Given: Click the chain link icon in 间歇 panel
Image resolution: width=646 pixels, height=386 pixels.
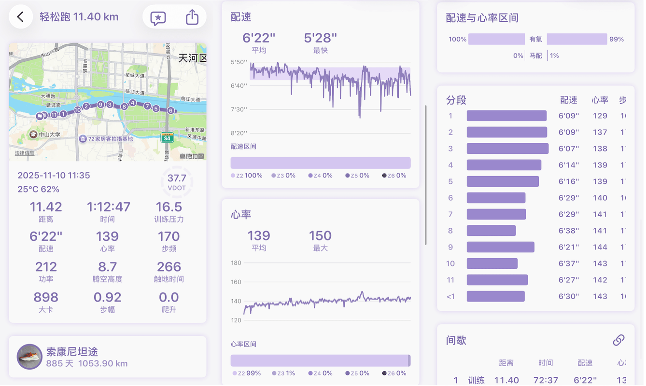Looking at the screenshot, I should click(x=618, y=340).
